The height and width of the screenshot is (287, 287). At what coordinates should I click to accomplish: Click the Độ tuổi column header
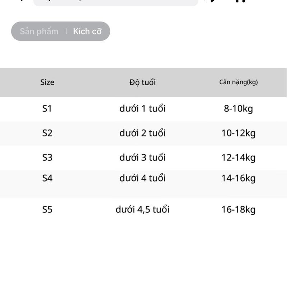(142, 82)
